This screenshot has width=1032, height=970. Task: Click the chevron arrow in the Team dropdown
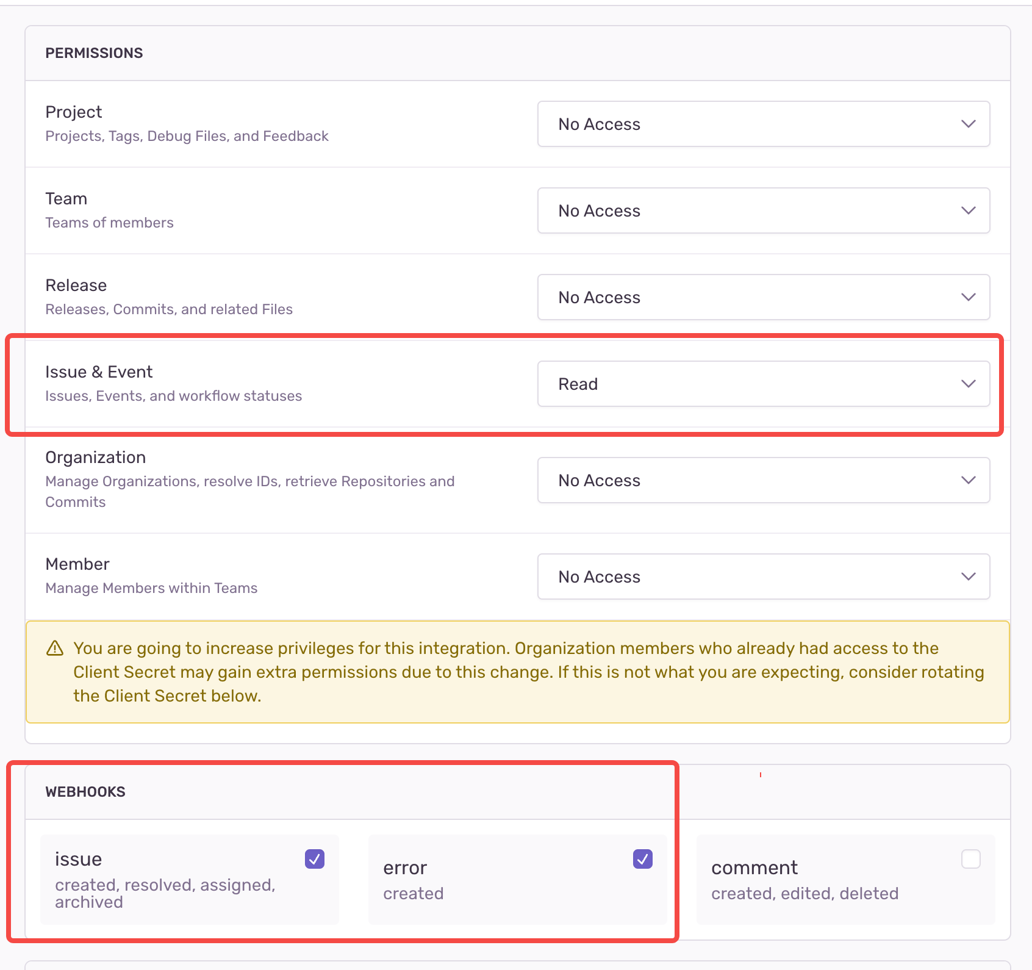coord(968,210)
